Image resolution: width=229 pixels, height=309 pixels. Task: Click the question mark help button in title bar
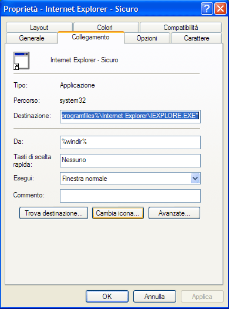[x=207, y=9]
